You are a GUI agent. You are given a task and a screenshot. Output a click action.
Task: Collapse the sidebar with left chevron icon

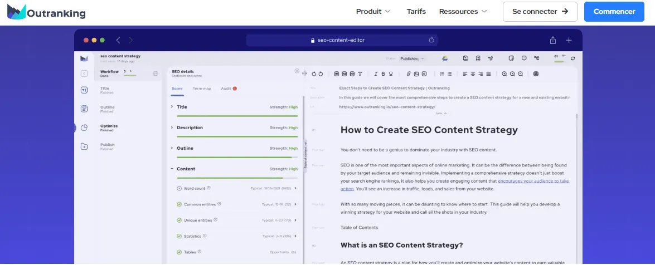coord(84,73)
